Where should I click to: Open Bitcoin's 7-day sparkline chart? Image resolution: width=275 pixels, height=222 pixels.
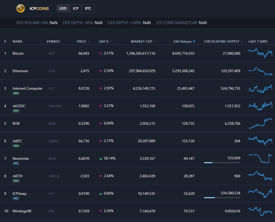coord(260,53)
